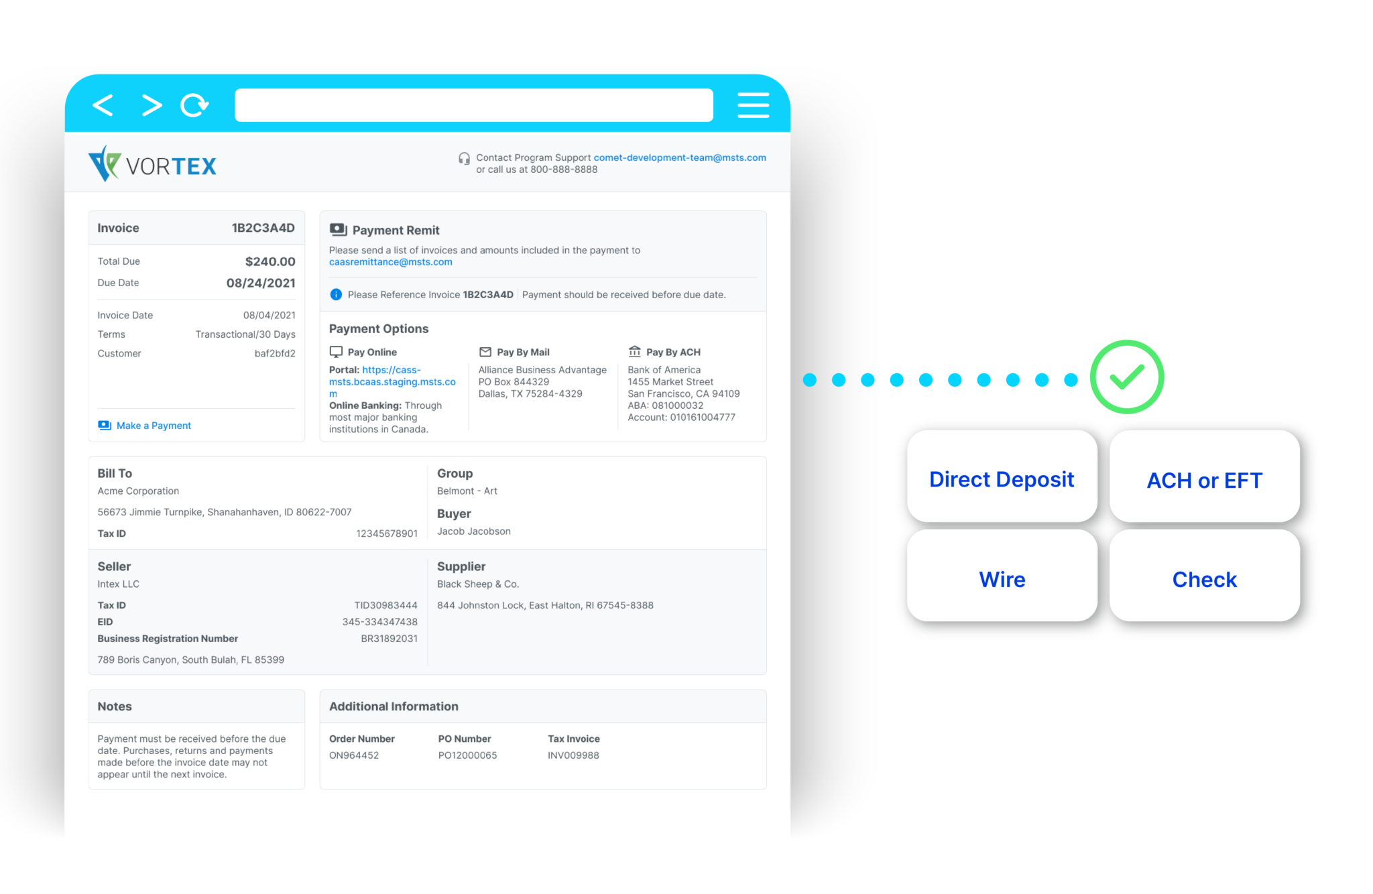Select the ACH or EFT payment option
This screenshot has height=894, width=1373.
[x=1202, y=478]
